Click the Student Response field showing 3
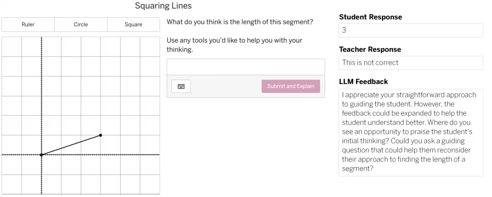The image size is (492, 197). tap(410, 30)
